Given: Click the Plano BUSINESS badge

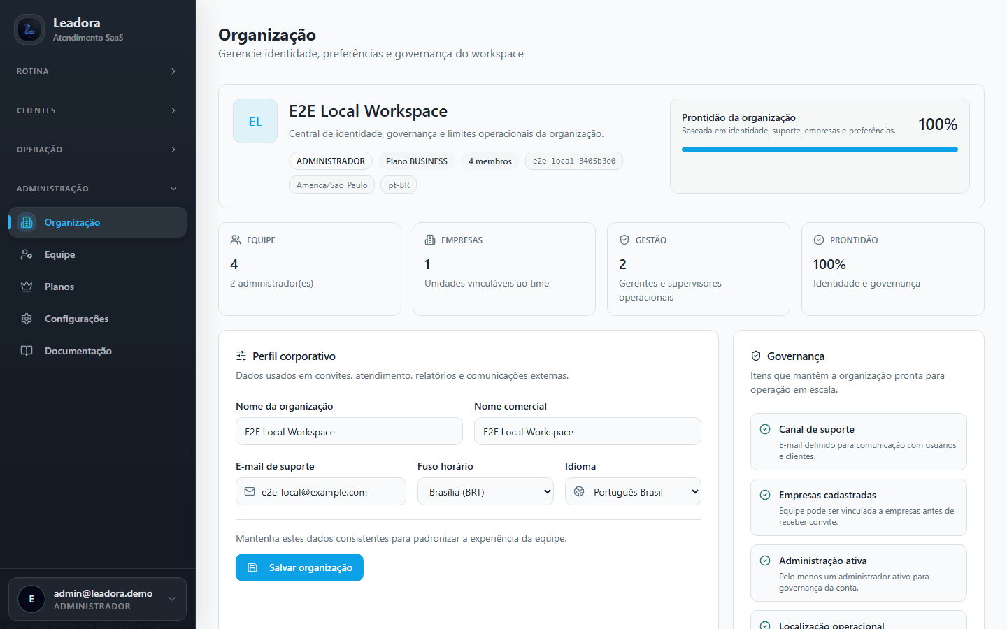Looking at the screenshot, I should click(x=417, y=161).
